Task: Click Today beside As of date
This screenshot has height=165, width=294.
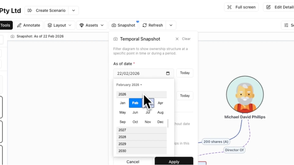Action: tap(185, 73)
